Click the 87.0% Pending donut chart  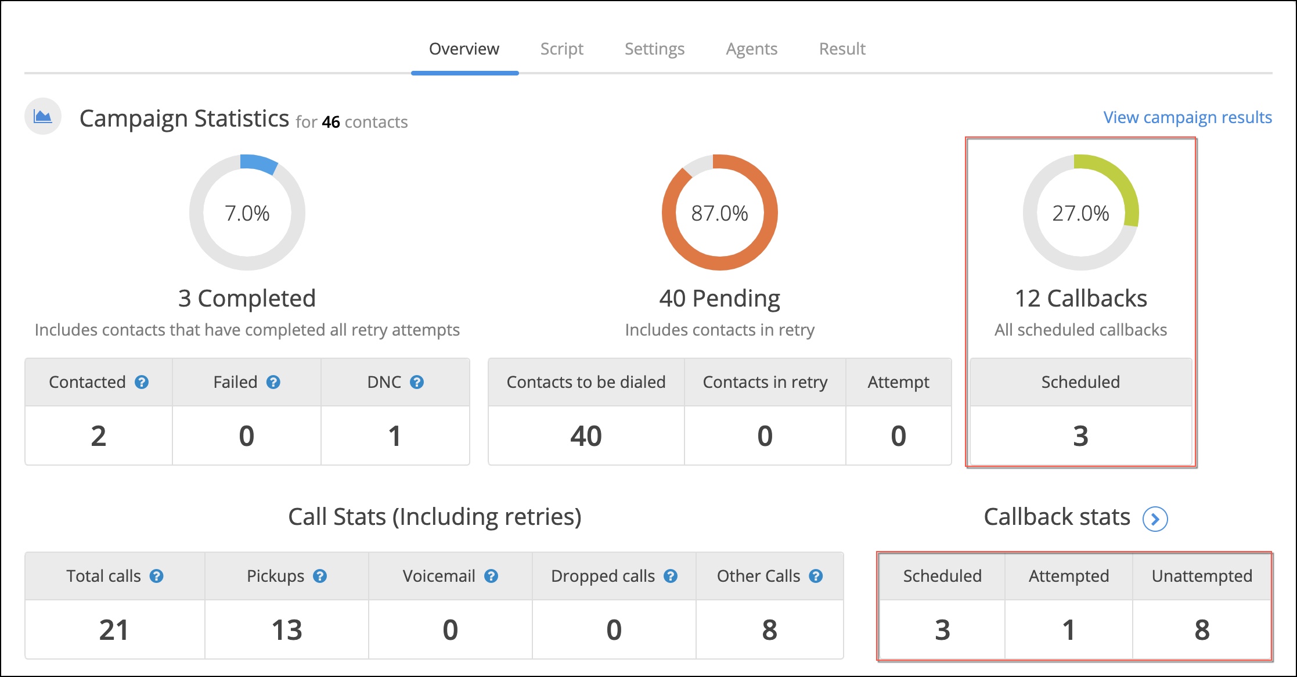(719, 213)
